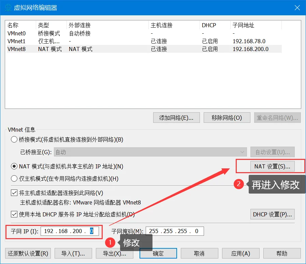Select the 仅主机模式 radio button
306x264 pixels.
(14, 179)
